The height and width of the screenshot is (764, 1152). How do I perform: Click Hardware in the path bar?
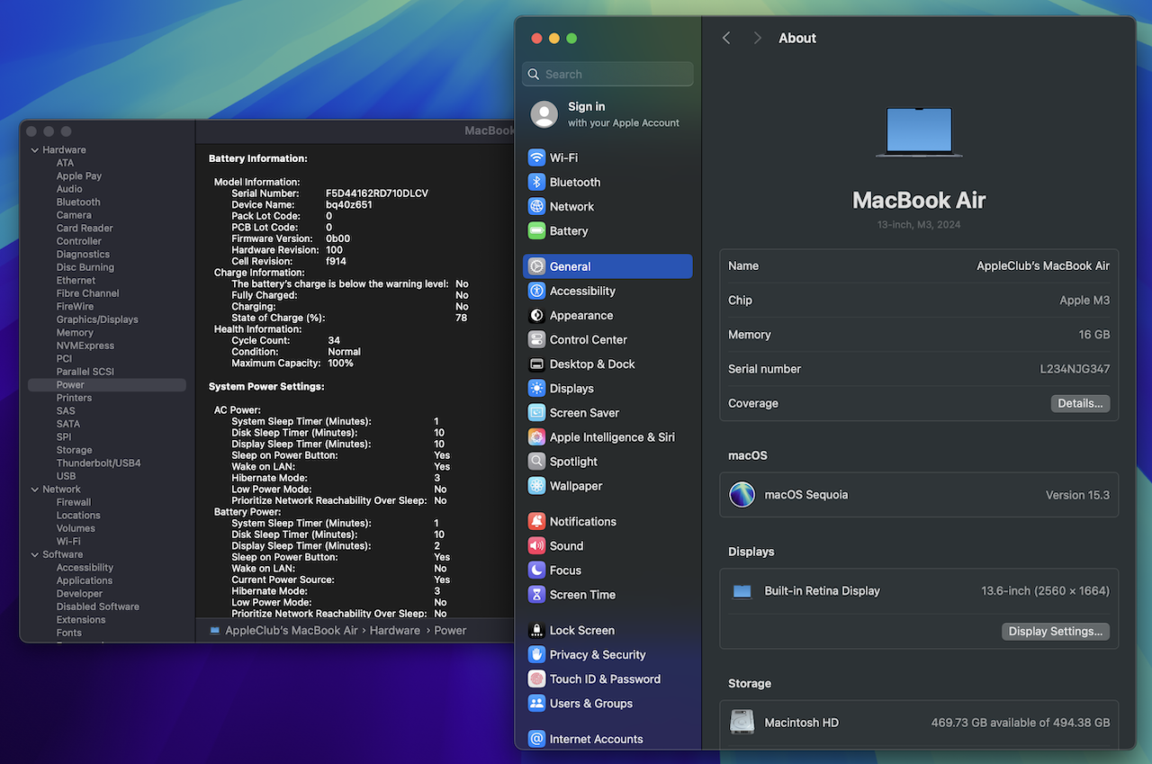pos(395,631)
